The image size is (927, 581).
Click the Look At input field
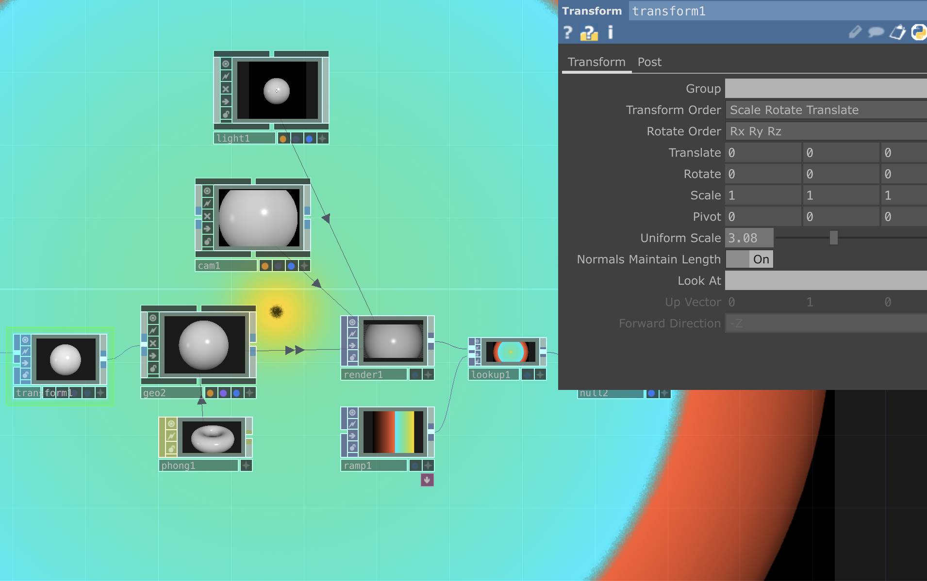825,281
